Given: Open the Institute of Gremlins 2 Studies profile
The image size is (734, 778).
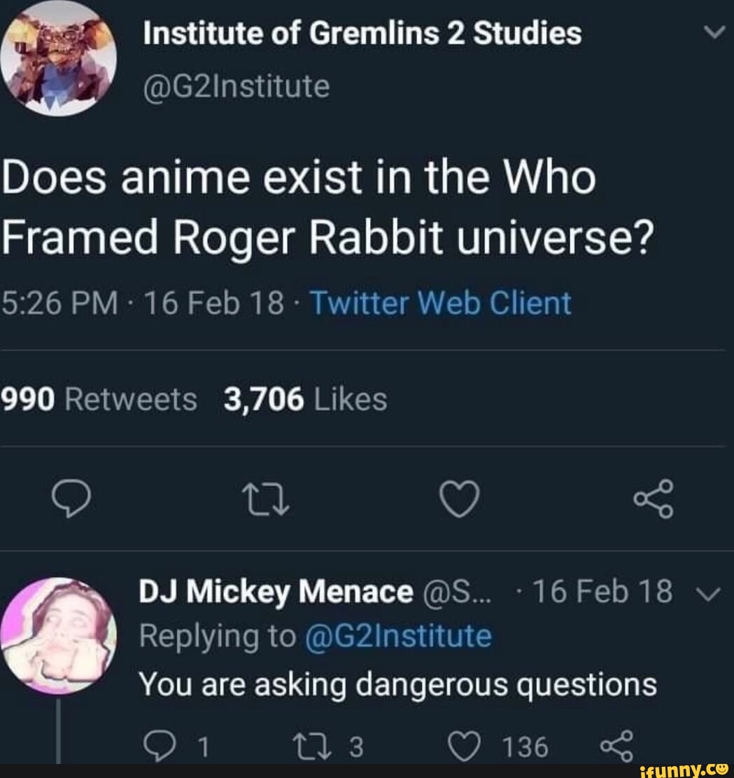Looking at the screenshot, I should pyautogui.click(x=361, y=32).
